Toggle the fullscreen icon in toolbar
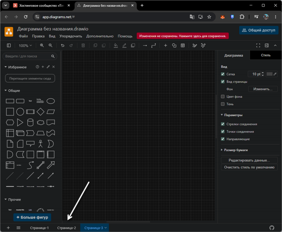 pos(258,45)
